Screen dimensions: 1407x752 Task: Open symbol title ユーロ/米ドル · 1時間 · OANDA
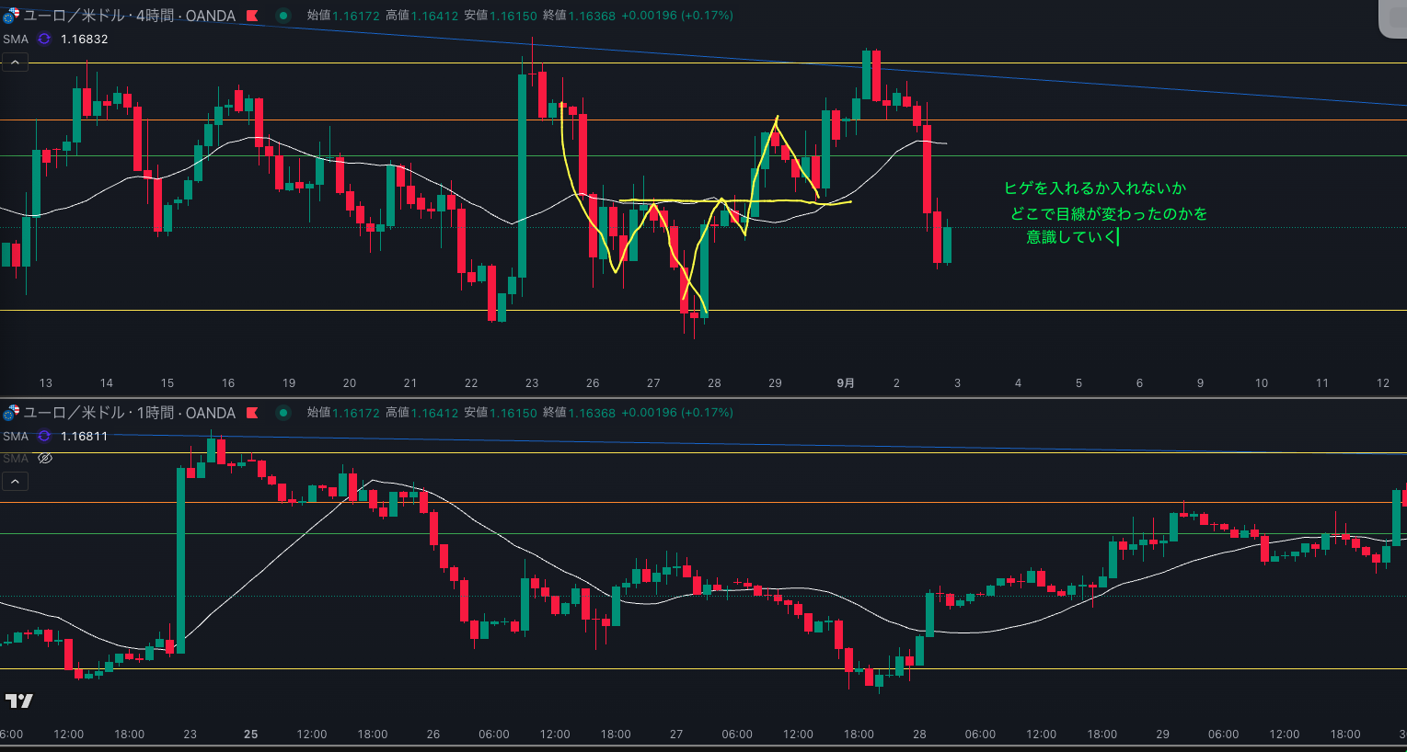click(x=129, y=413)
